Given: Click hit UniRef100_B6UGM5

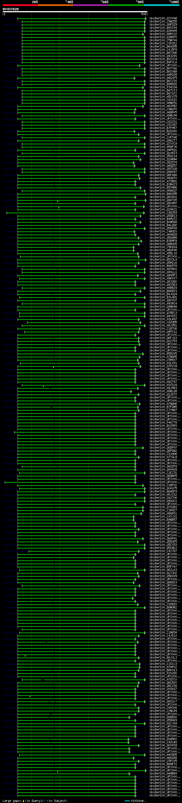Looking at the screenshot, I should pos(163,46).
